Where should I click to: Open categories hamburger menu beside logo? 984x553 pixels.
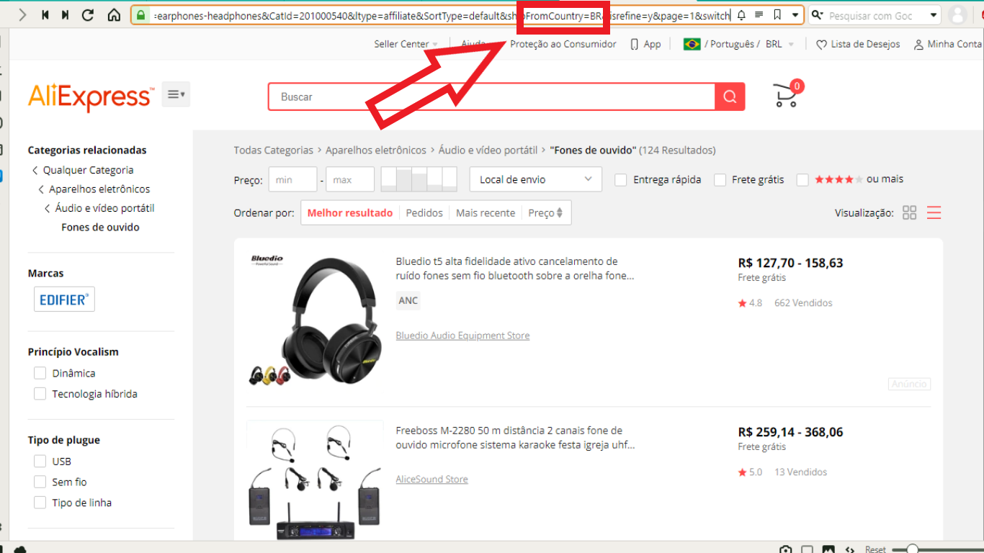coord(176,94)
